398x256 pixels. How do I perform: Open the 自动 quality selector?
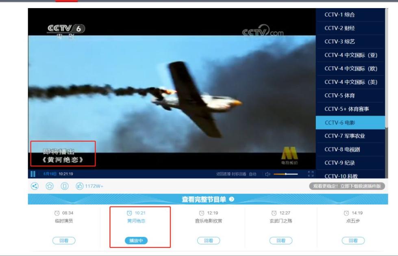tap(253, 174)
